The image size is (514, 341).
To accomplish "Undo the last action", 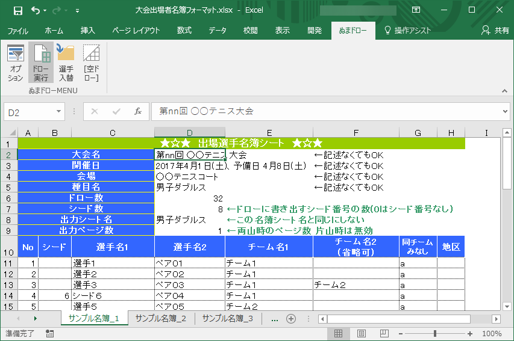I will 36,10.
